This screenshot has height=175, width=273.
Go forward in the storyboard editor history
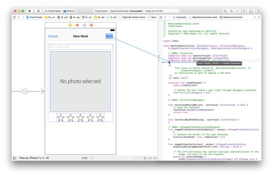23,17
